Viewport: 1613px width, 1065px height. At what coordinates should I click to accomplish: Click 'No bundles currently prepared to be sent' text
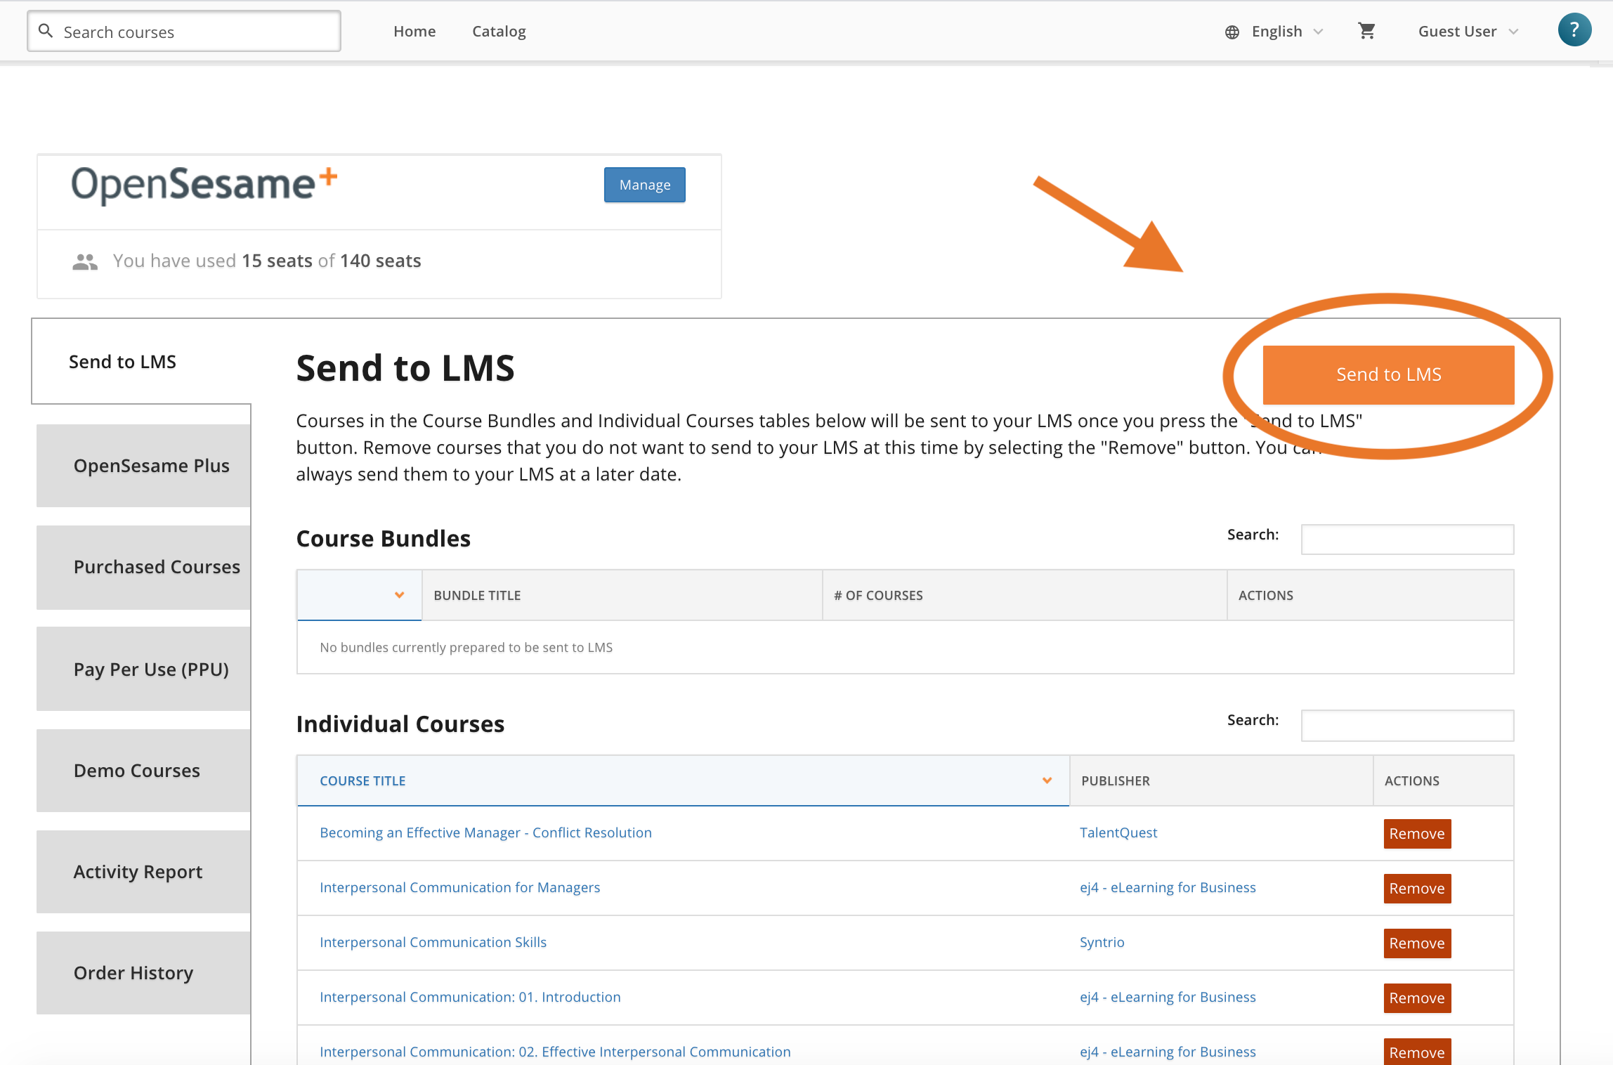(466, 647)
